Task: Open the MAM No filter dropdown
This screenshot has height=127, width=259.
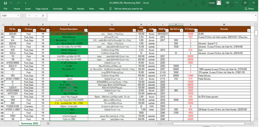Action: pyautogui.click(x=167, y=30)
